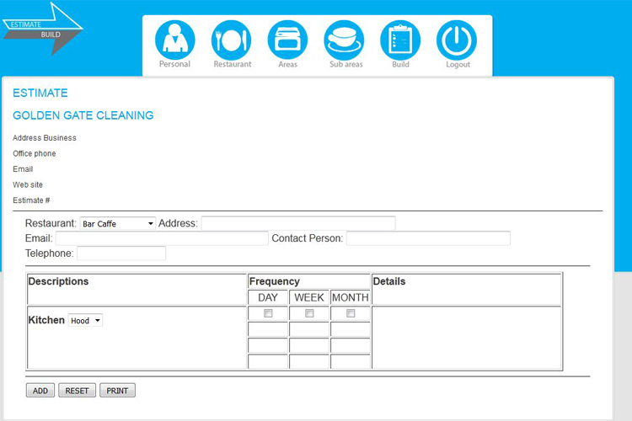Enable the WEEK frequency checkbox
This screenshot has width=632, height=421.
click(309, 313)
